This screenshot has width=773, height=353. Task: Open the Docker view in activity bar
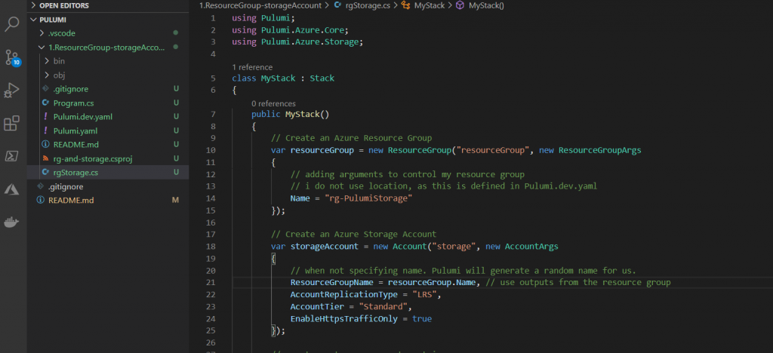(x=12, y=222)
